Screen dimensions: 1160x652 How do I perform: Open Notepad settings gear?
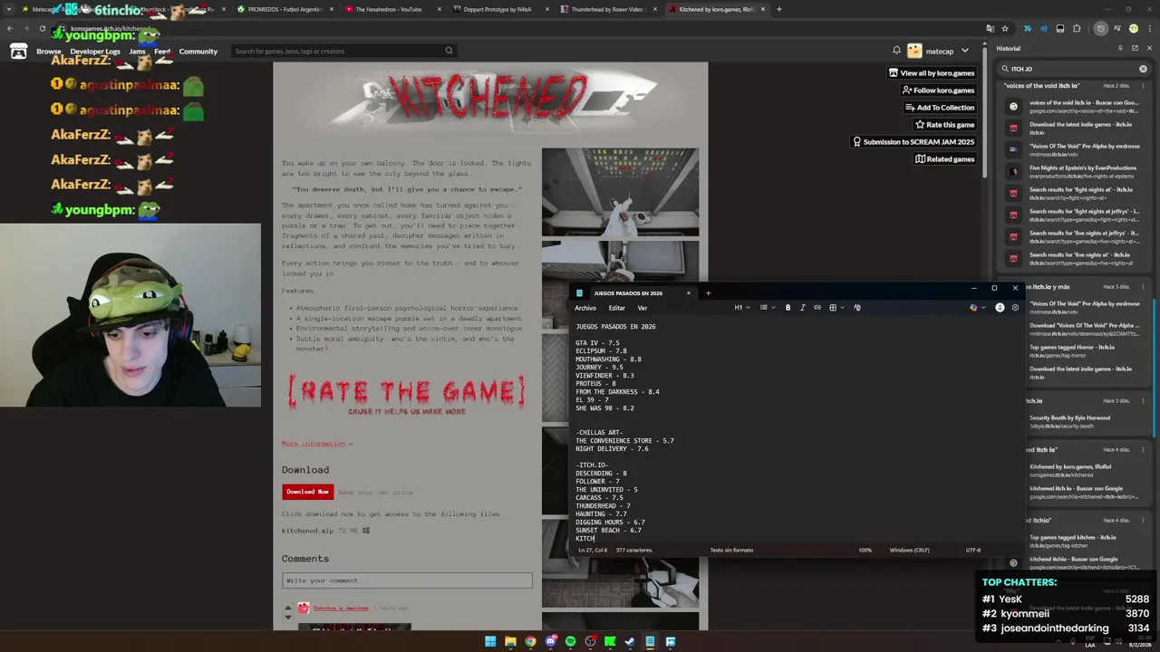tap(1015, 308)
